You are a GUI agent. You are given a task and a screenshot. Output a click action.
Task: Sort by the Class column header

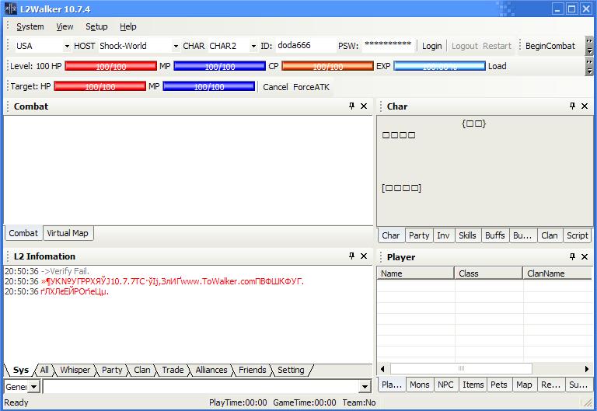pos(489,273)
